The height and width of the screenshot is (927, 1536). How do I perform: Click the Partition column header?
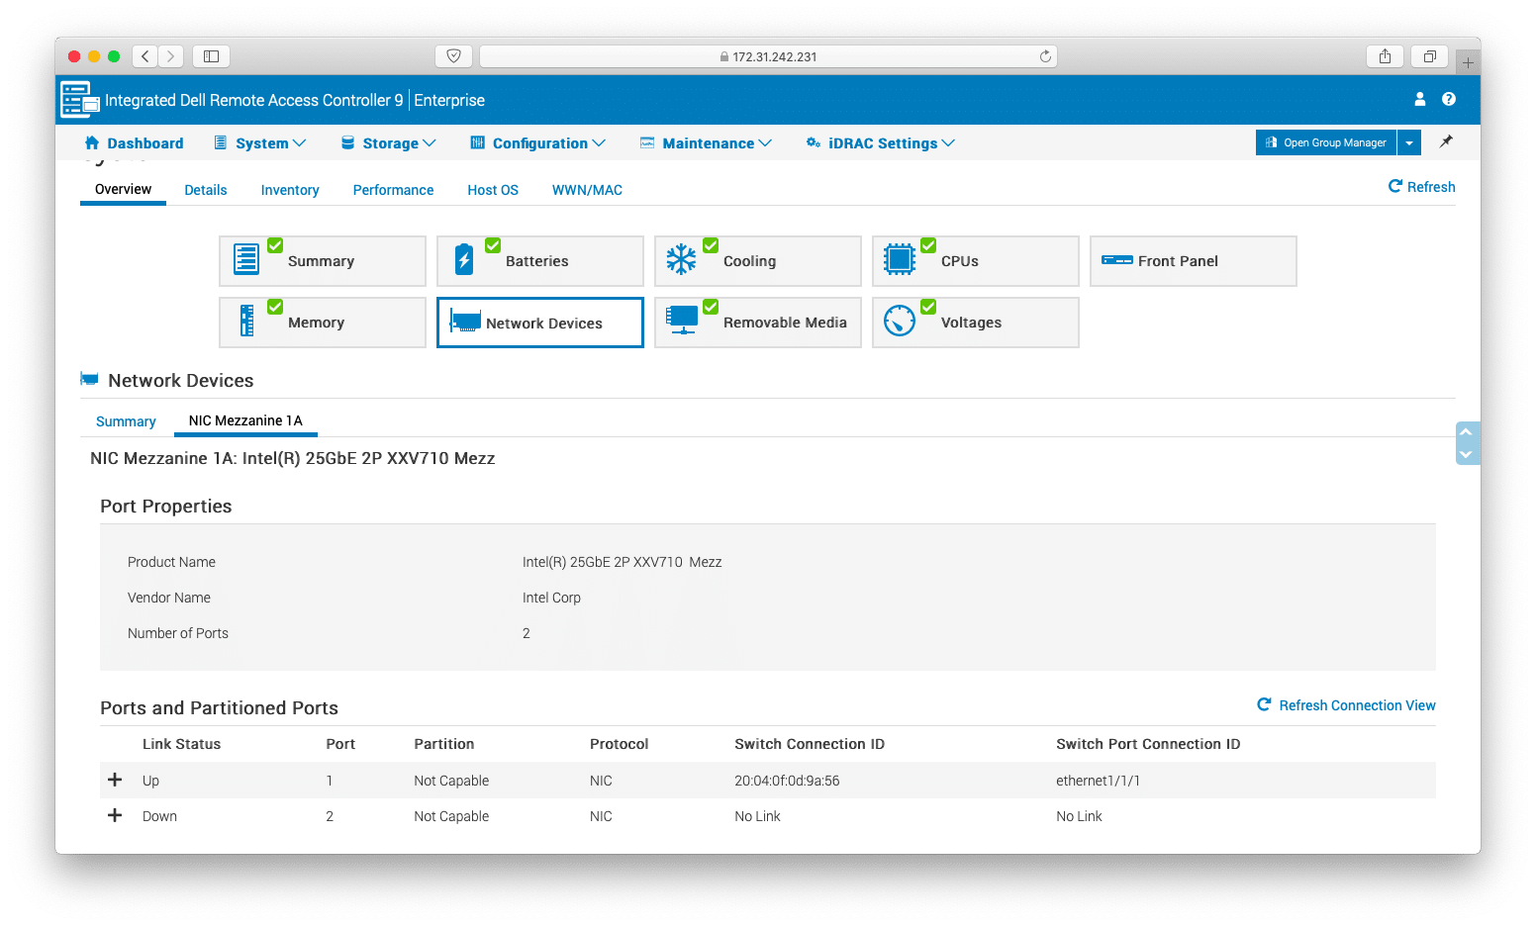(x=443, y=744)
